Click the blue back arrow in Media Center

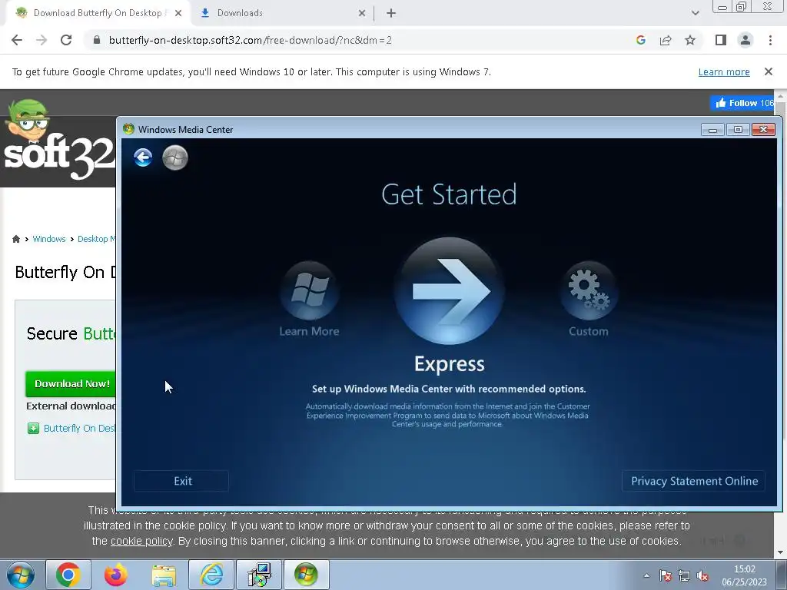coord(143,157)
